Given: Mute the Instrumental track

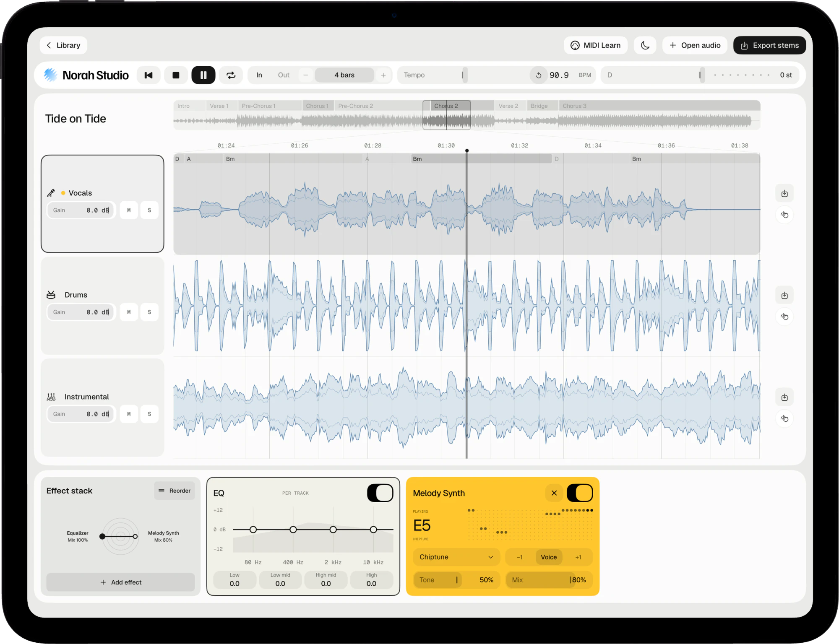Looking at the screenshot, I should pyautogui.click(x=129, y=414).
